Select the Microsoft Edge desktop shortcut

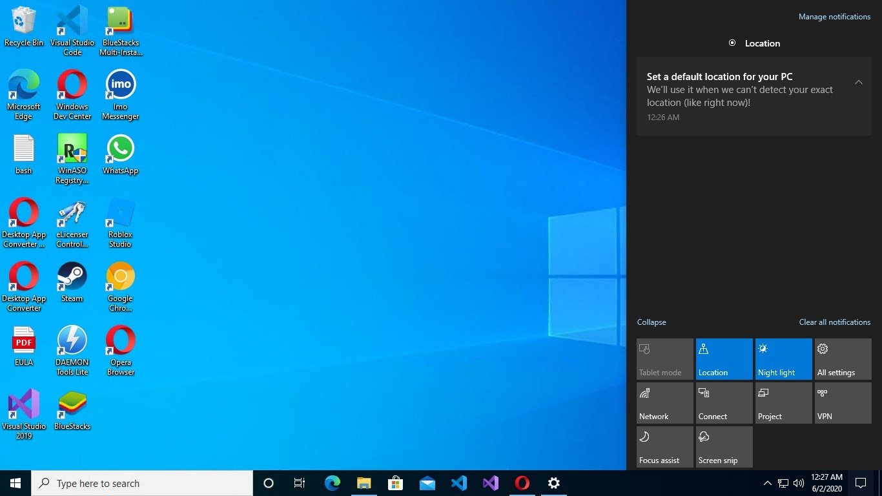[x=24, y=95]
